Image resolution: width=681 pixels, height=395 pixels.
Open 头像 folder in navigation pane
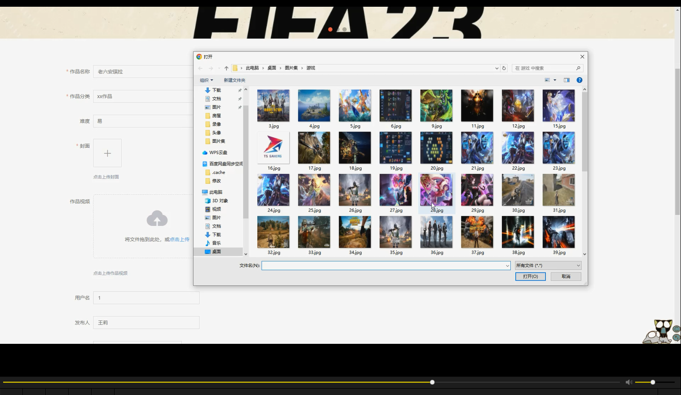coord(217,133)
